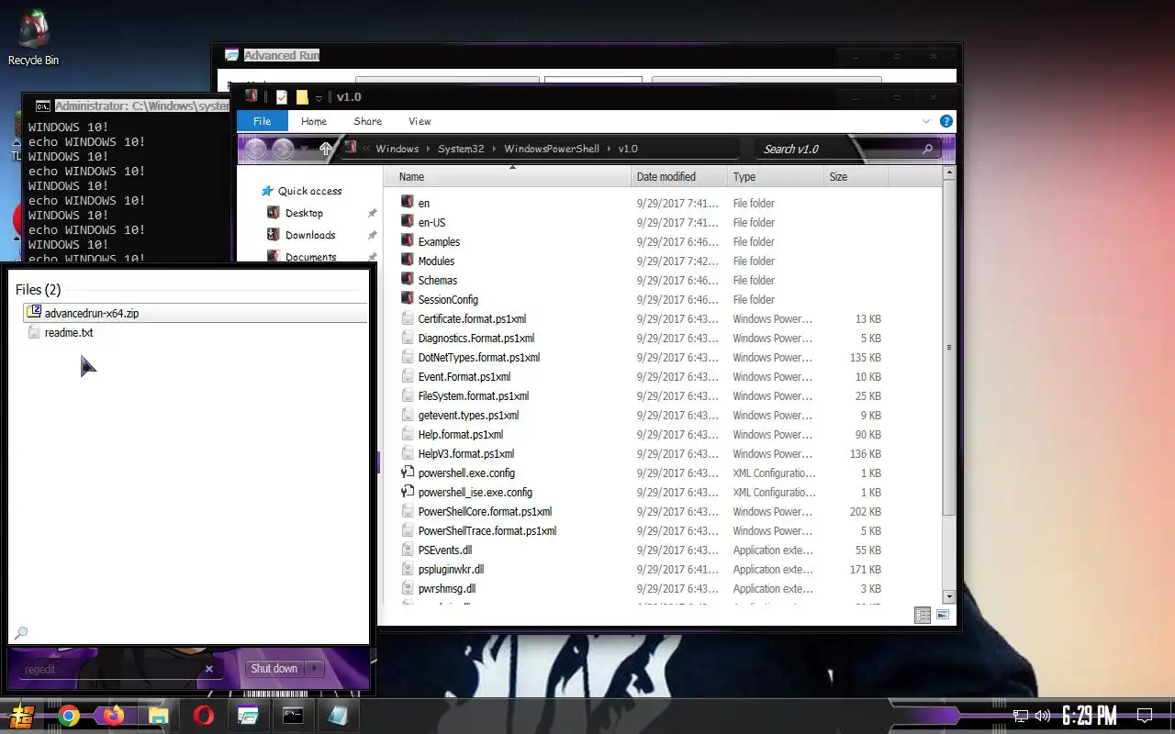Open the Home ribbon tab
Image resolution: width=1175 pixels, height=734 pixels.
314,121
